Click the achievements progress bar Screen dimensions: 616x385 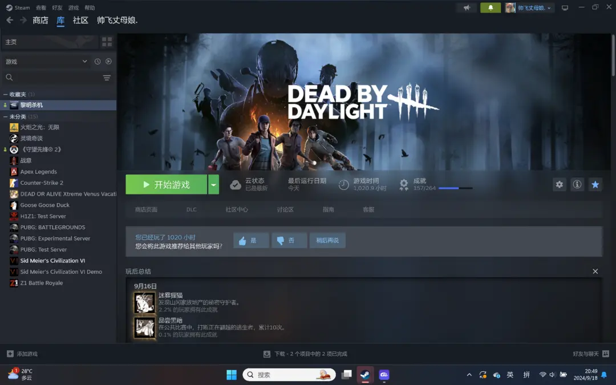455,188
